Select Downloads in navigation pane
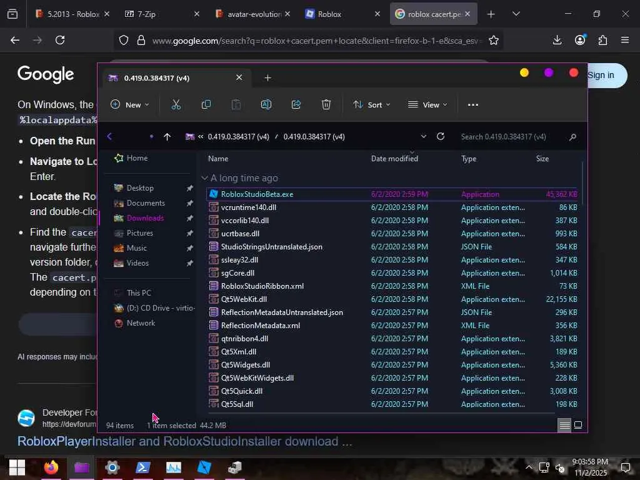640x480 pixels. (x=145, y=218)
